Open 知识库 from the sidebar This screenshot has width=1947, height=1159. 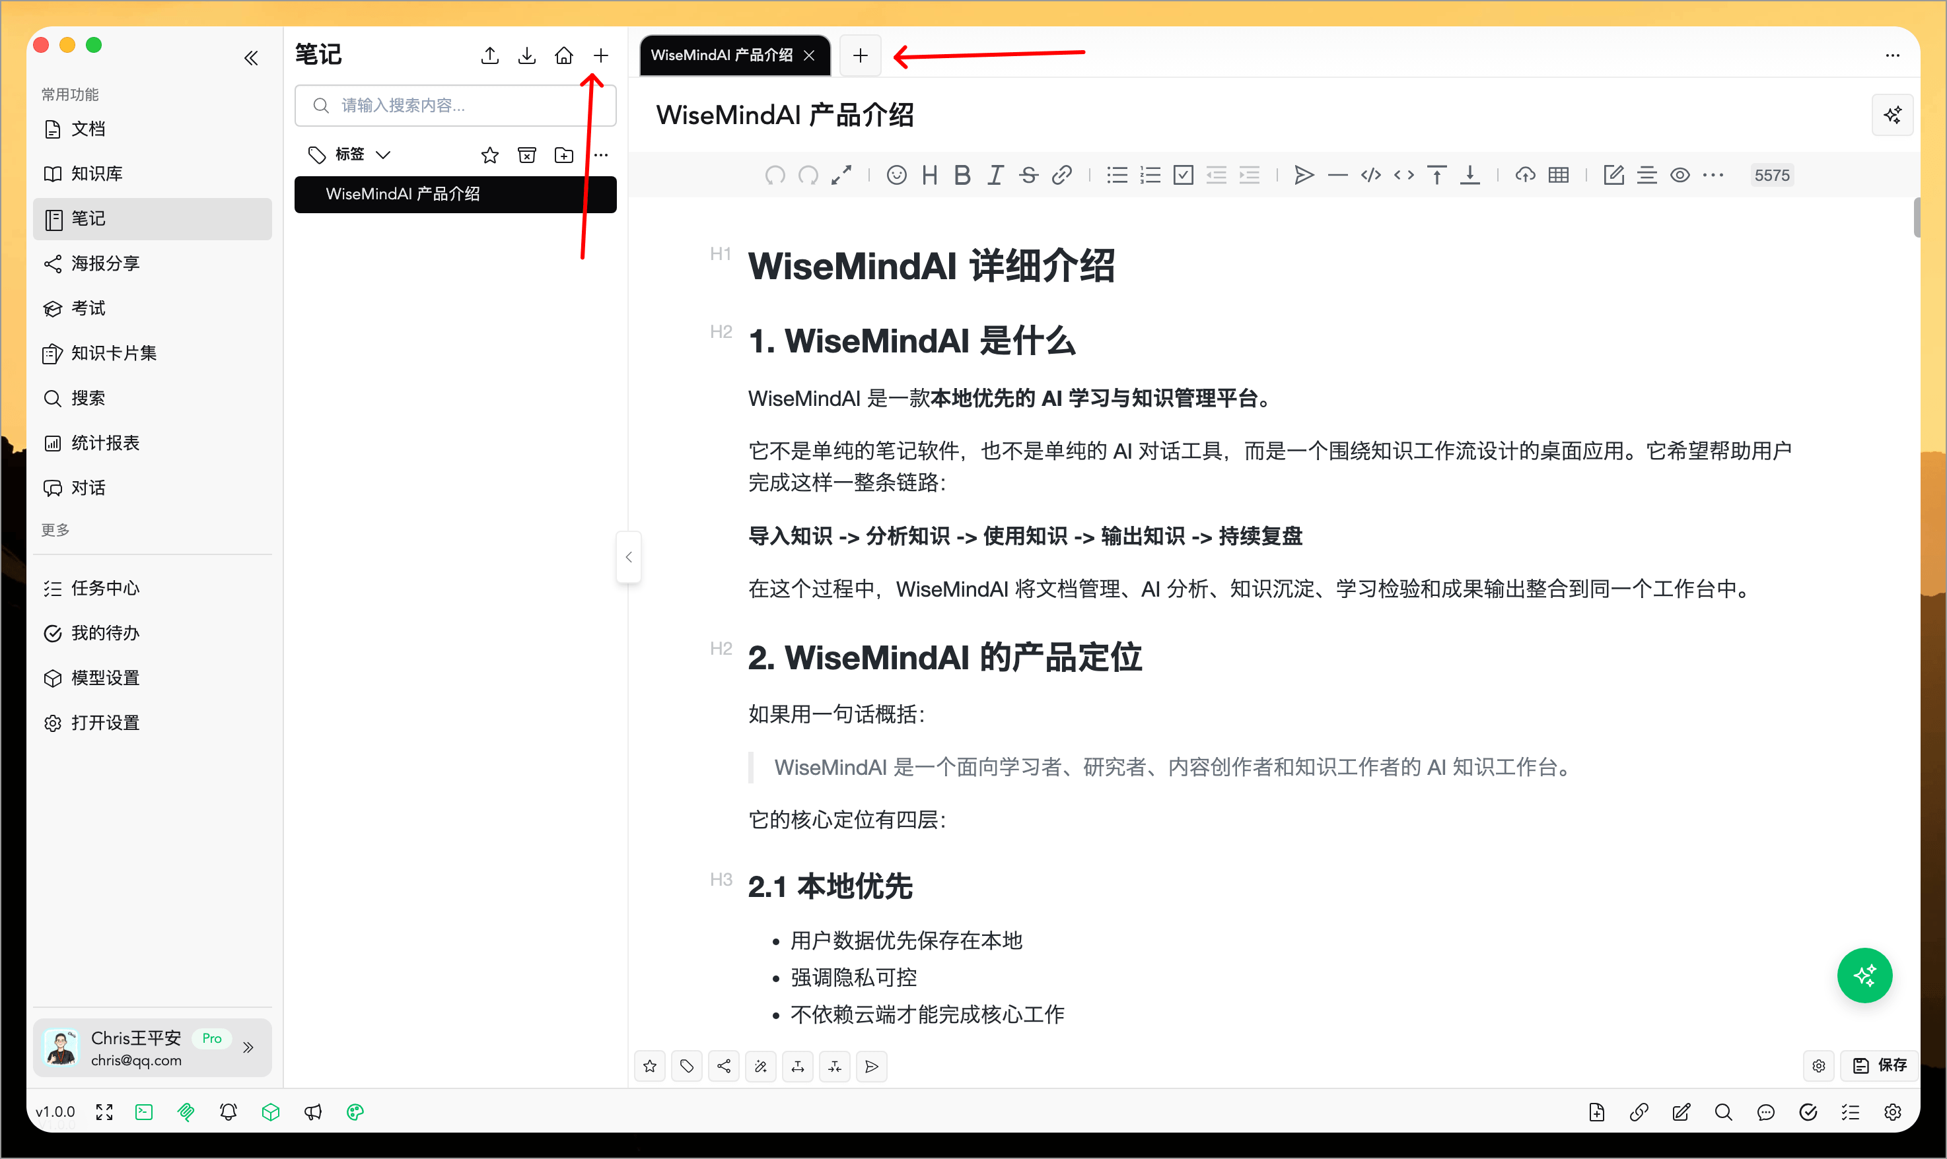tap(96, 173)
